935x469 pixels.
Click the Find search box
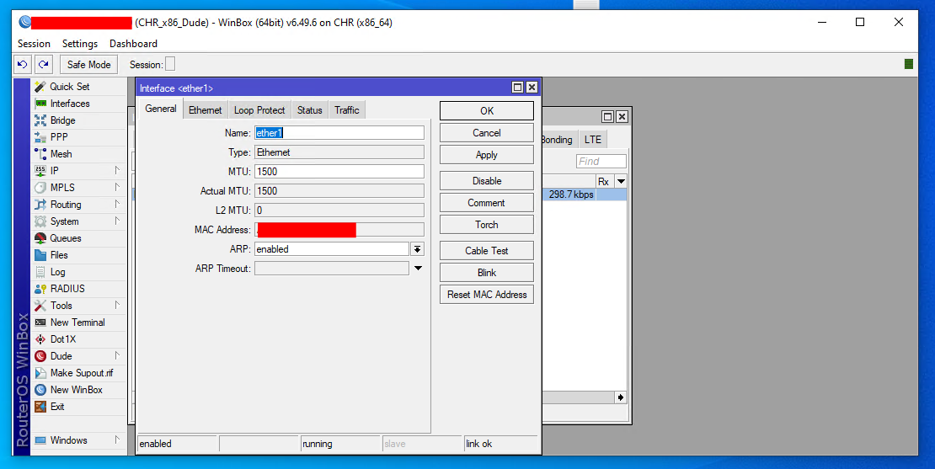pos(601,161)
